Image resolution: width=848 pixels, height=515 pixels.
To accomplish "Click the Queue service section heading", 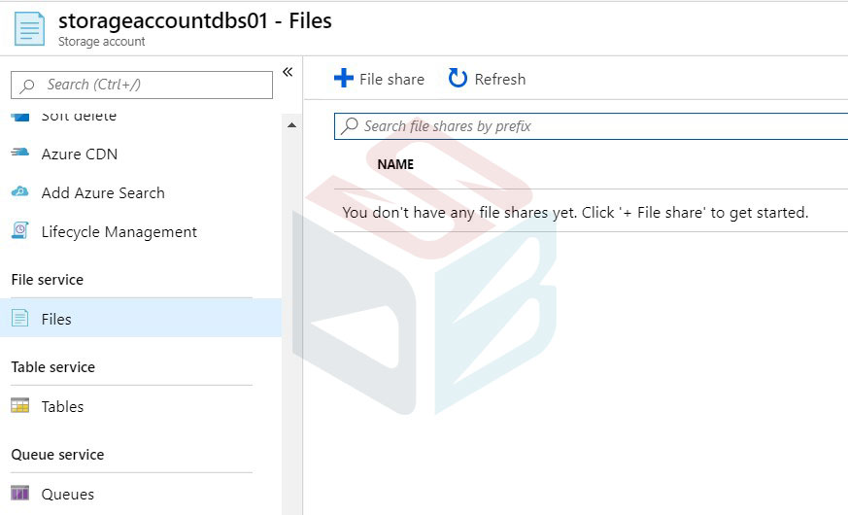I will pyautogui.click(x=58, y=455).
